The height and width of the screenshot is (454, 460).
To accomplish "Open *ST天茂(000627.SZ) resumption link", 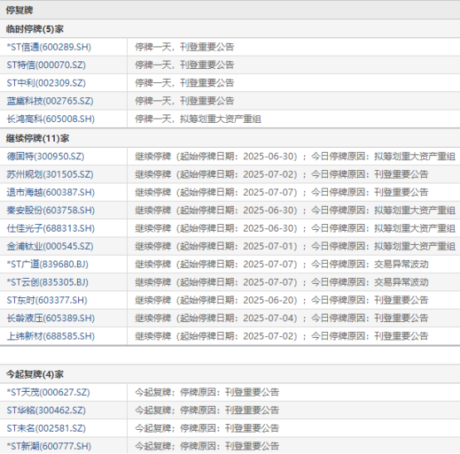I will pyautogui.click(x=48, y=393).
